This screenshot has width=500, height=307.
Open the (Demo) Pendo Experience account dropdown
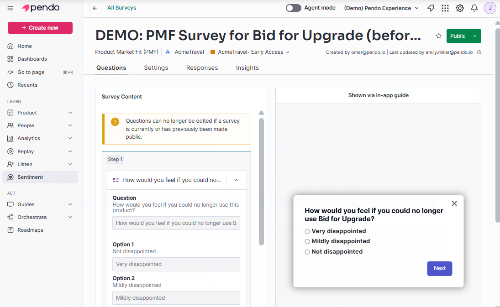tap(381, 8)
